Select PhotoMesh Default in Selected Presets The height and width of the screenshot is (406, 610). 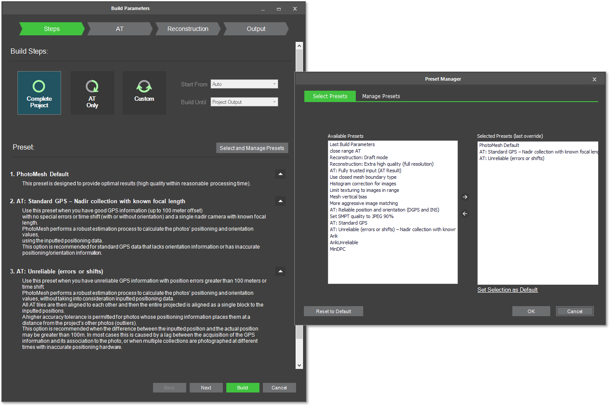[x=499, y=145]
